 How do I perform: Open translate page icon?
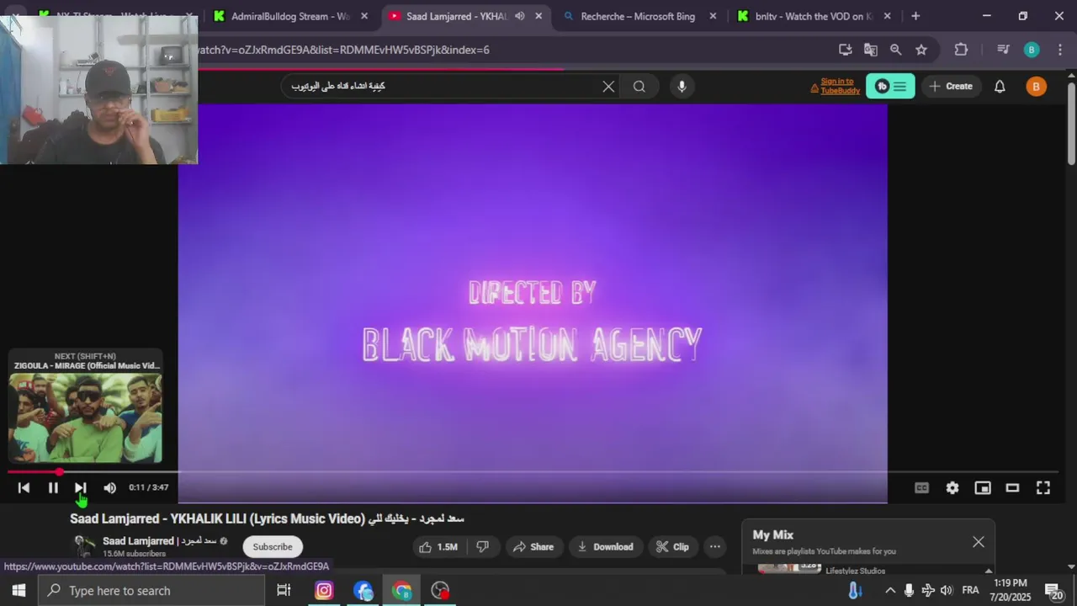click(x=871, y=50)
